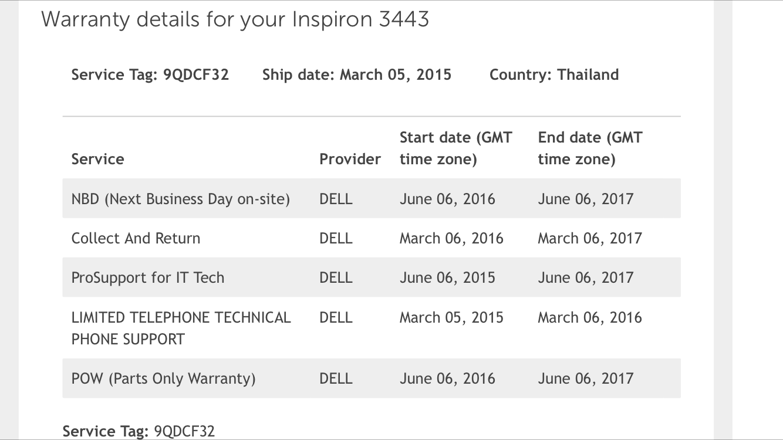Select the Start date column header
Screen dimensions: 783x440
point(455,148)
